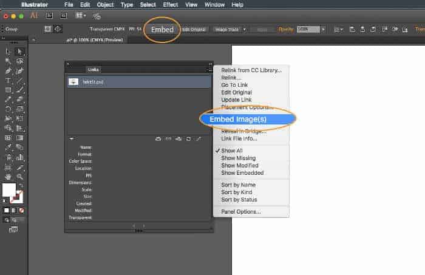
Task: Open the Opacity value dropdown arrow
Action: click(323, 29)
